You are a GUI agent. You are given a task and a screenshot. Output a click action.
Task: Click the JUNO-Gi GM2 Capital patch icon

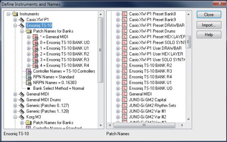pyautogui.click(x=124, y=100)
